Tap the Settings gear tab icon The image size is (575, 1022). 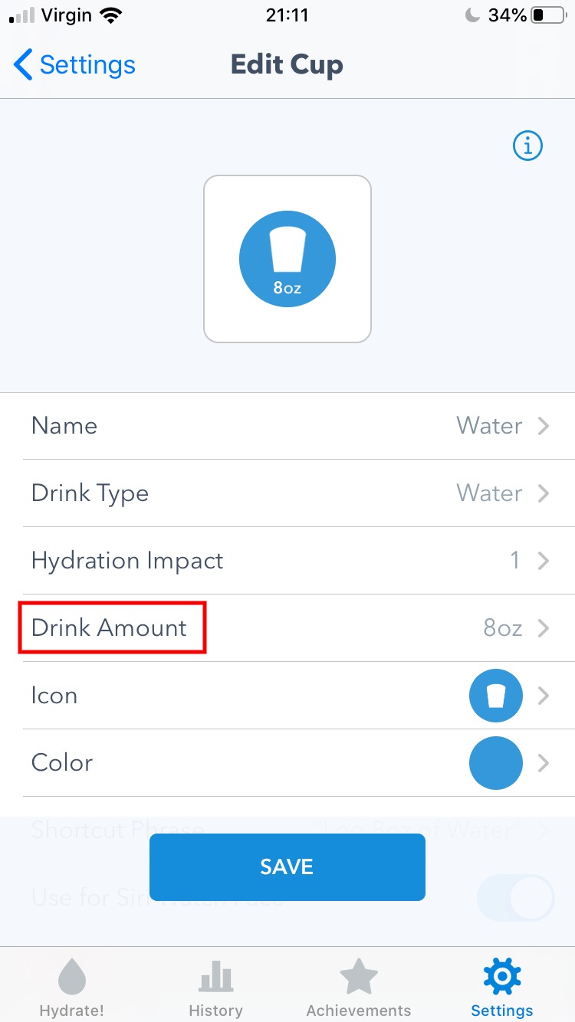(501, 978)
